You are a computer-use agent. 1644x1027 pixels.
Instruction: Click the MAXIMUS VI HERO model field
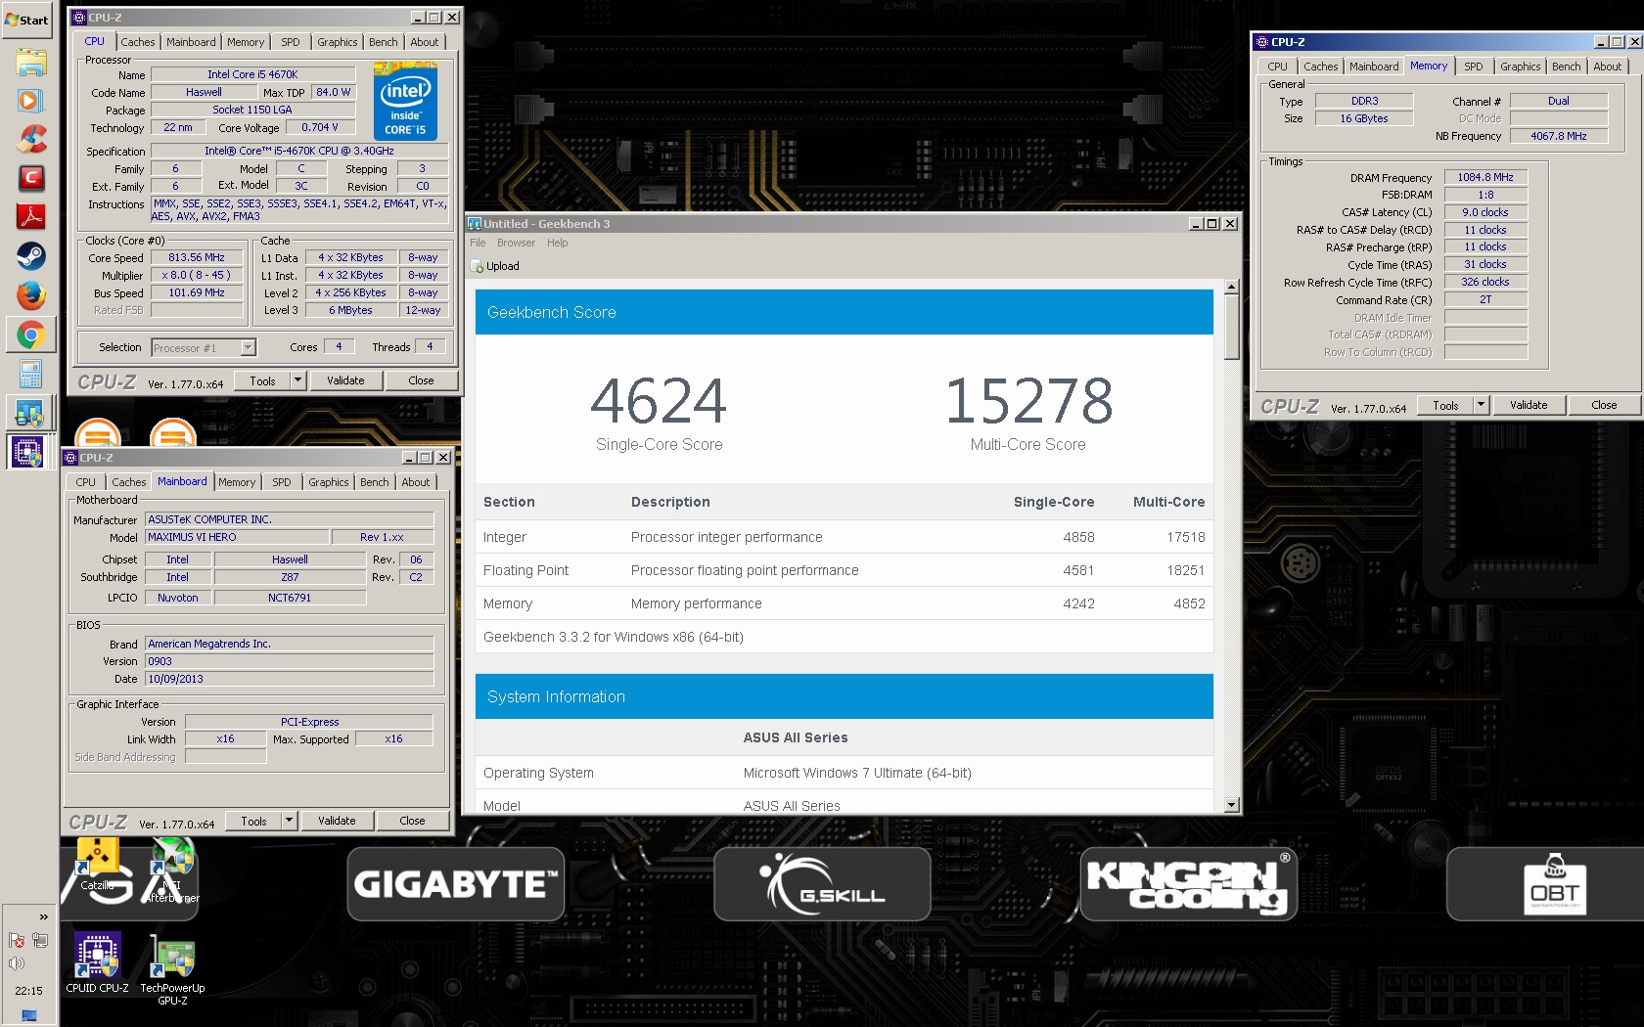(237, 537)
